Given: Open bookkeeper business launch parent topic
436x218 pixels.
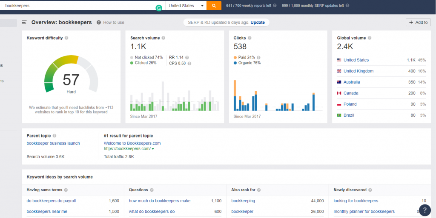Looking at the screenshot, I should tap(53, 143).
